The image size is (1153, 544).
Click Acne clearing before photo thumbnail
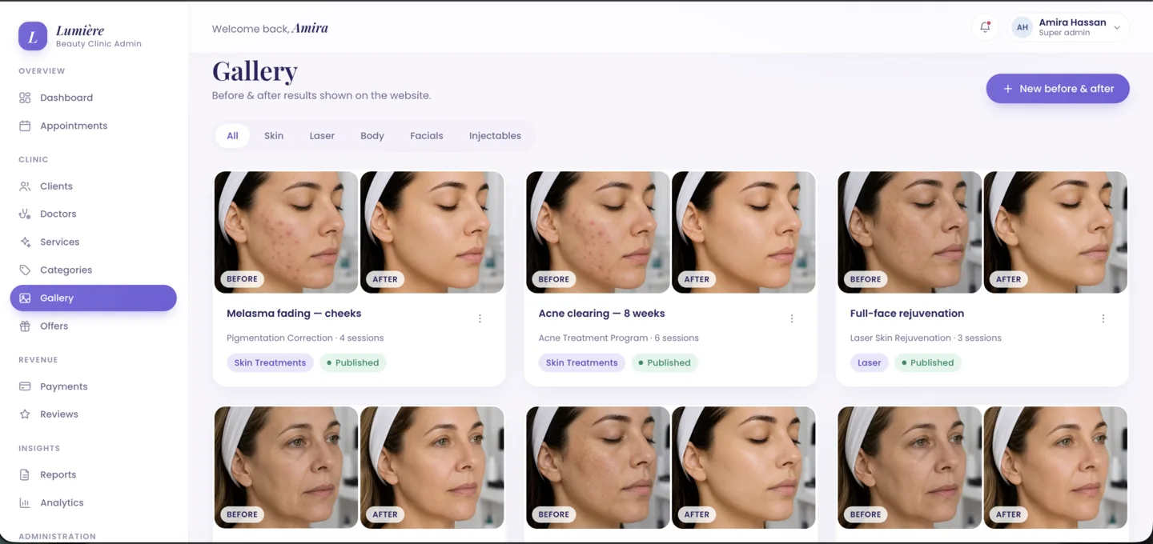click(x=598, y=232)
